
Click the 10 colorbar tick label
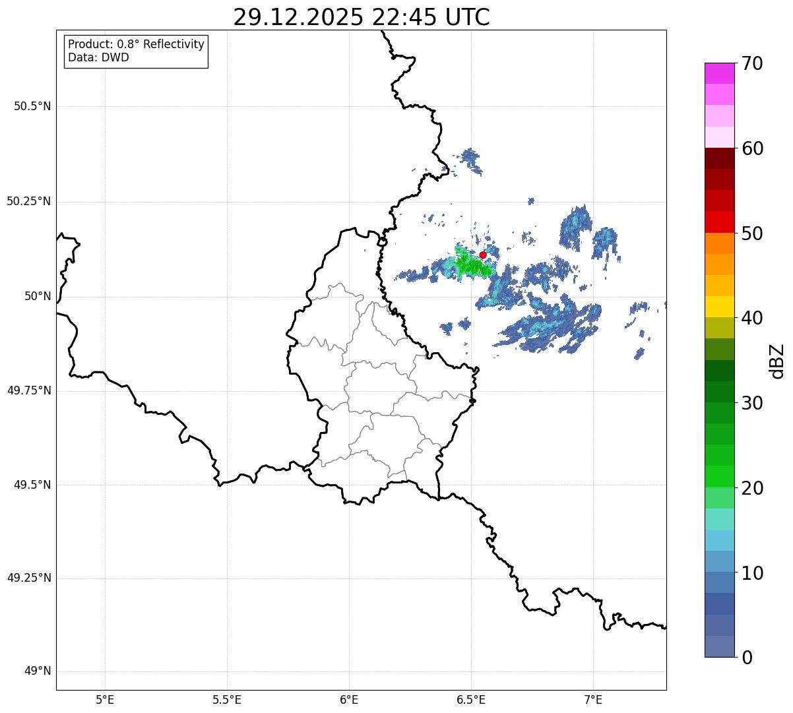(752, 573)
